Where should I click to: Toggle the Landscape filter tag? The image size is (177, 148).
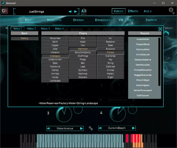[55, 81]
